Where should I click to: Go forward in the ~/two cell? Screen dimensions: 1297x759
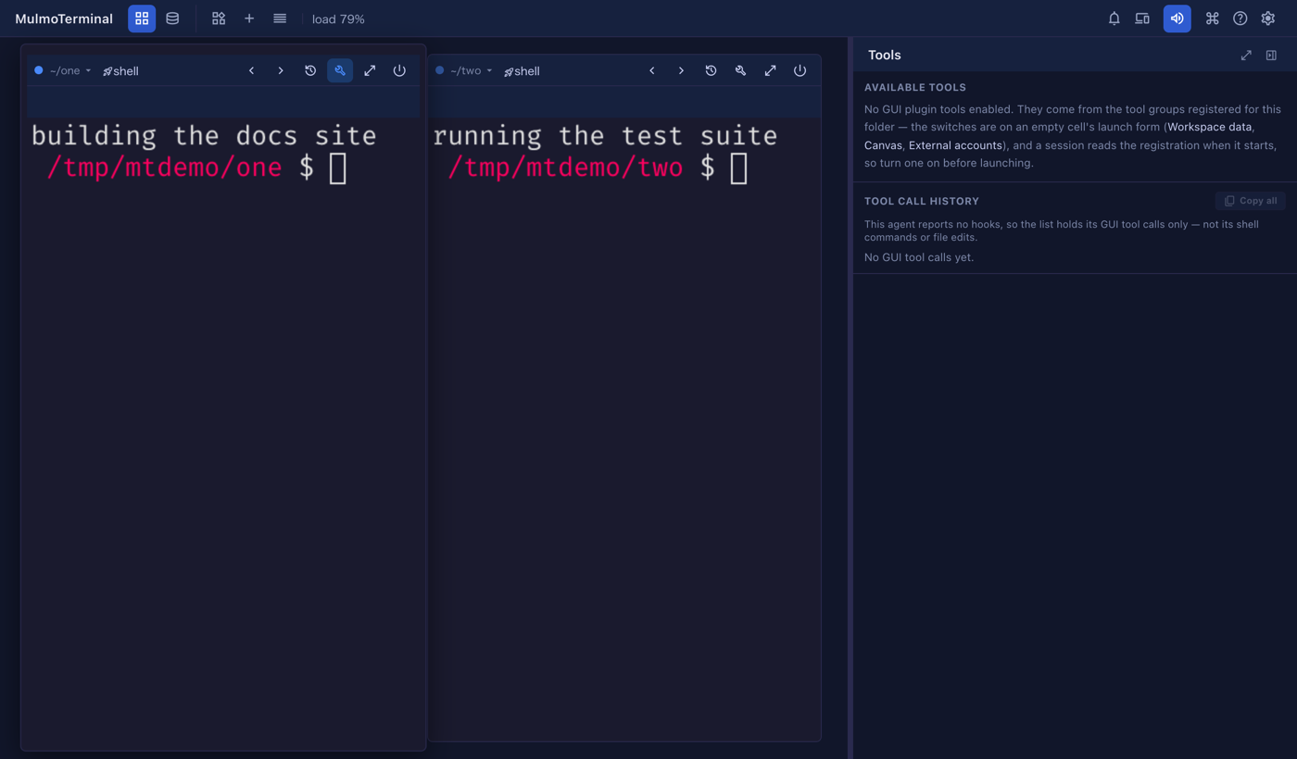(x=681, y=70)
